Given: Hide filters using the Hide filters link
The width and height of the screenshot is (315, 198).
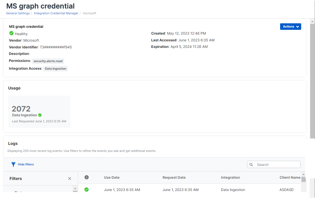Looking at the screenshot, I should point(26,164).
